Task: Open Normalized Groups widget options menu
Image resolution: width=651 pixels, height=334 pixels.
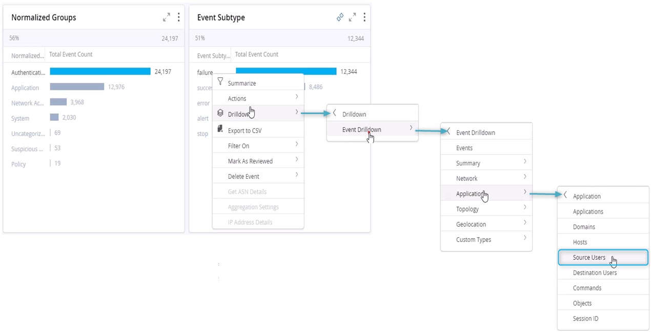Action: (x=178, y=17)
